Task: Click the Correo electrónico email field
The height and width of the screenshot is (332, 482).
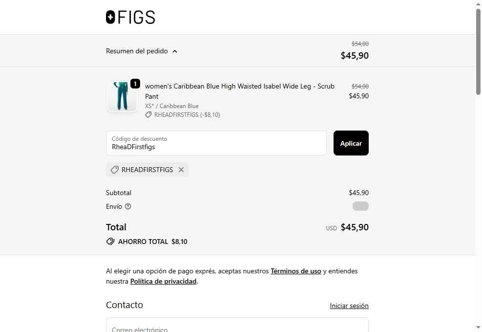Action: pos(237,327)
